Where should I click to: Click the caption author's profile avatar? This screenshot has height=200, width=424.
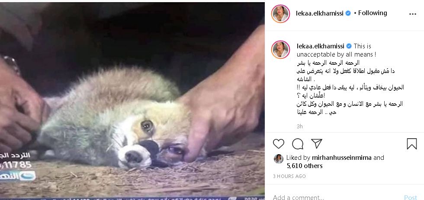(280, 50)
